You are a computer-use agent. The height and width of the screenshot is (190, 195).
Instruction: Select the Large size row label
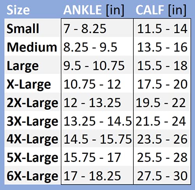(23, 67)
